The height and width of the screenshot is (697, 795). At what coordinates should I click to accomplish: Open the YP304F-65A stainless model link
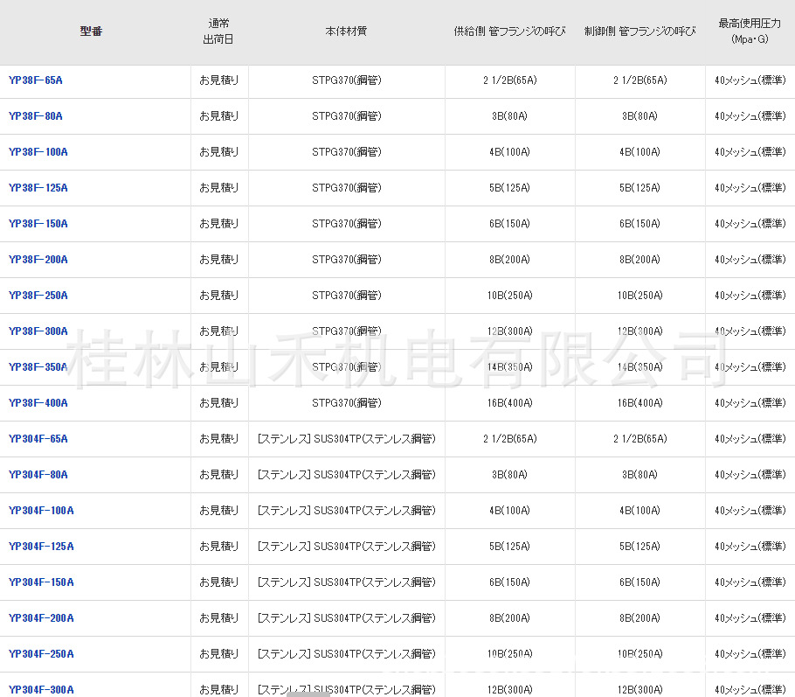coord(38,439)
